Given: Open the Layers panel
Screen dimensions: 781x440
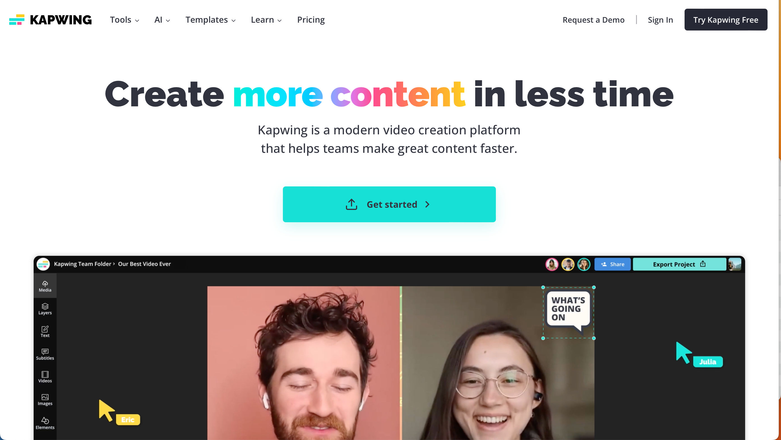Looking at the screenshot, I should 45,308.
